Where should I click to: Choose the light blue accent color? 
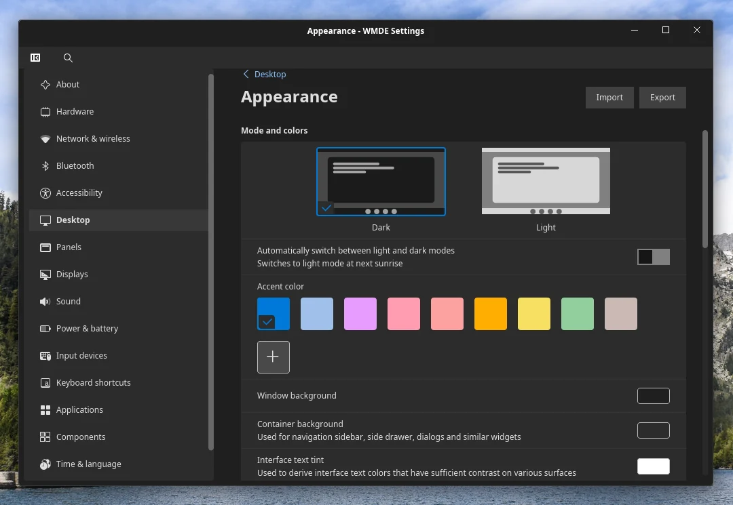(317, 314)
